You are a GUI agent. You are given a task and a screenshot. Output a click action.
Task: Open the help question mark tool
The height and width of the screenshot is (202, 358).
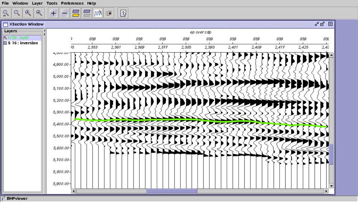tap(123, 13)
